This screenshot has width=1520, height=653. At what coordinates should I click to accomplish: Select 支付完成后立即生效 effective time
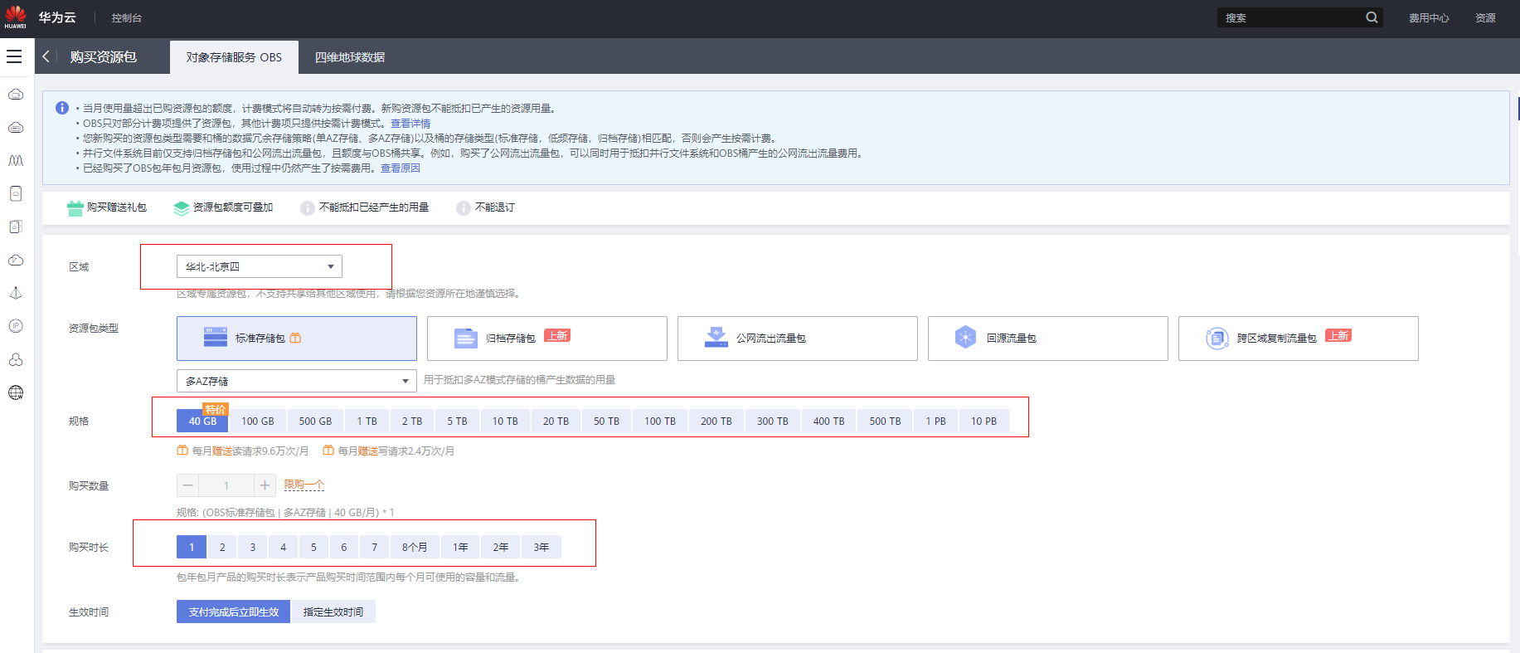[x=234, y=612]
